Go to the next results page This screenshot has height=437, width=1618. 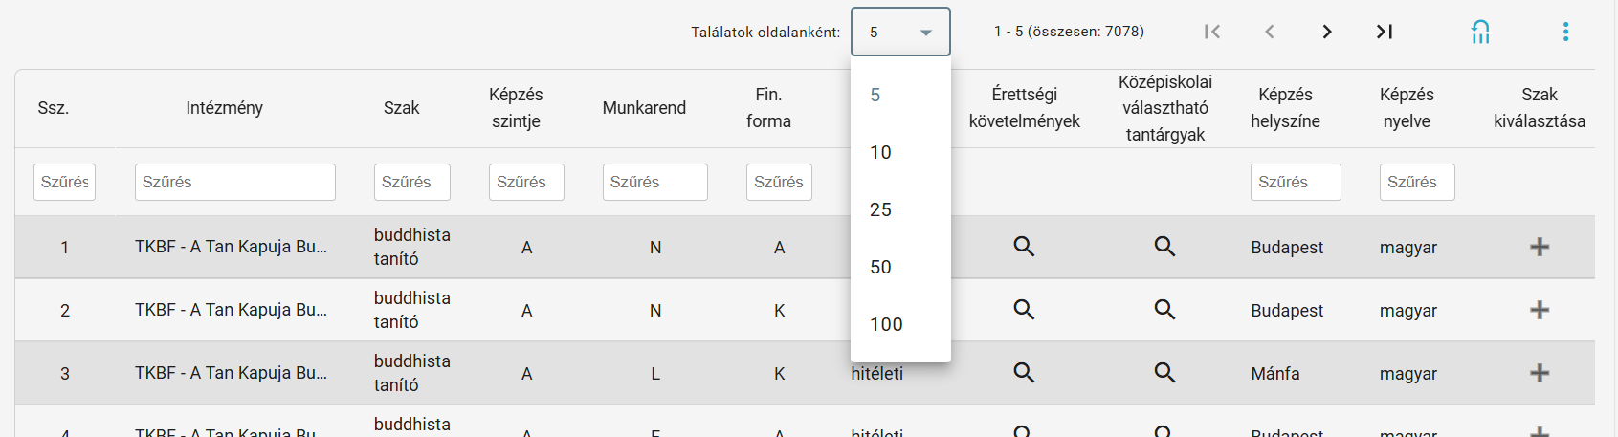[x=1327, y=32]
